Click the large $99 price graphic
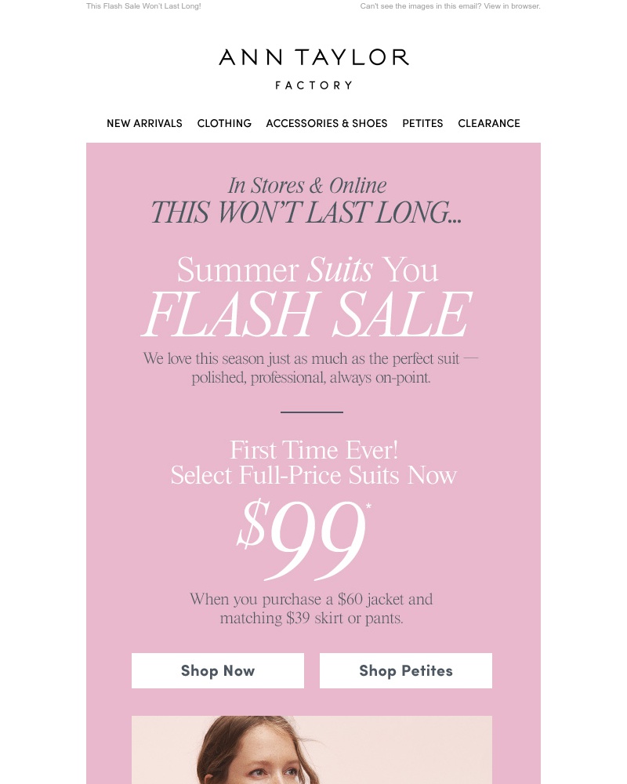This screenshot has width=627, height=784. (x=304, y=538)
